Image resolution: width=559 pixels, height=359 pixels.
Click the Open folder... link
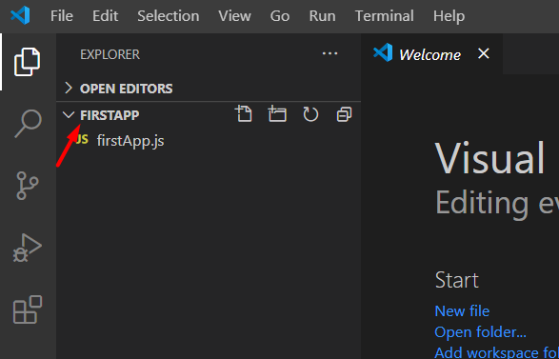click(x=480, y=332)
